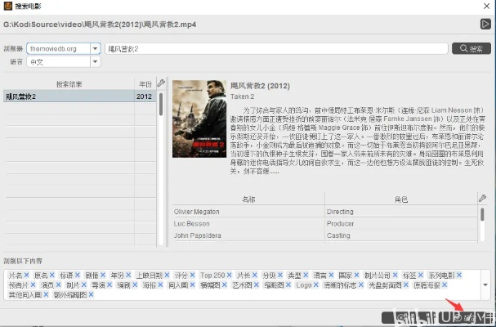The width and height of the screenshot is (496, 327).
Task: Click the 搜索 search button
Action: tap(471, 48)
